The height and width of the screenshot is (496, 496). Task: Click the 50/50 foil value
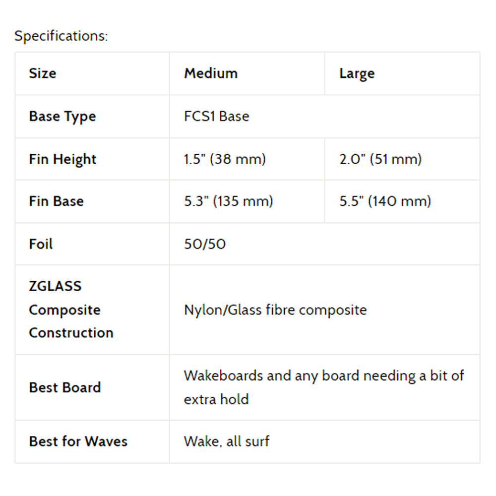coord(204,244)
